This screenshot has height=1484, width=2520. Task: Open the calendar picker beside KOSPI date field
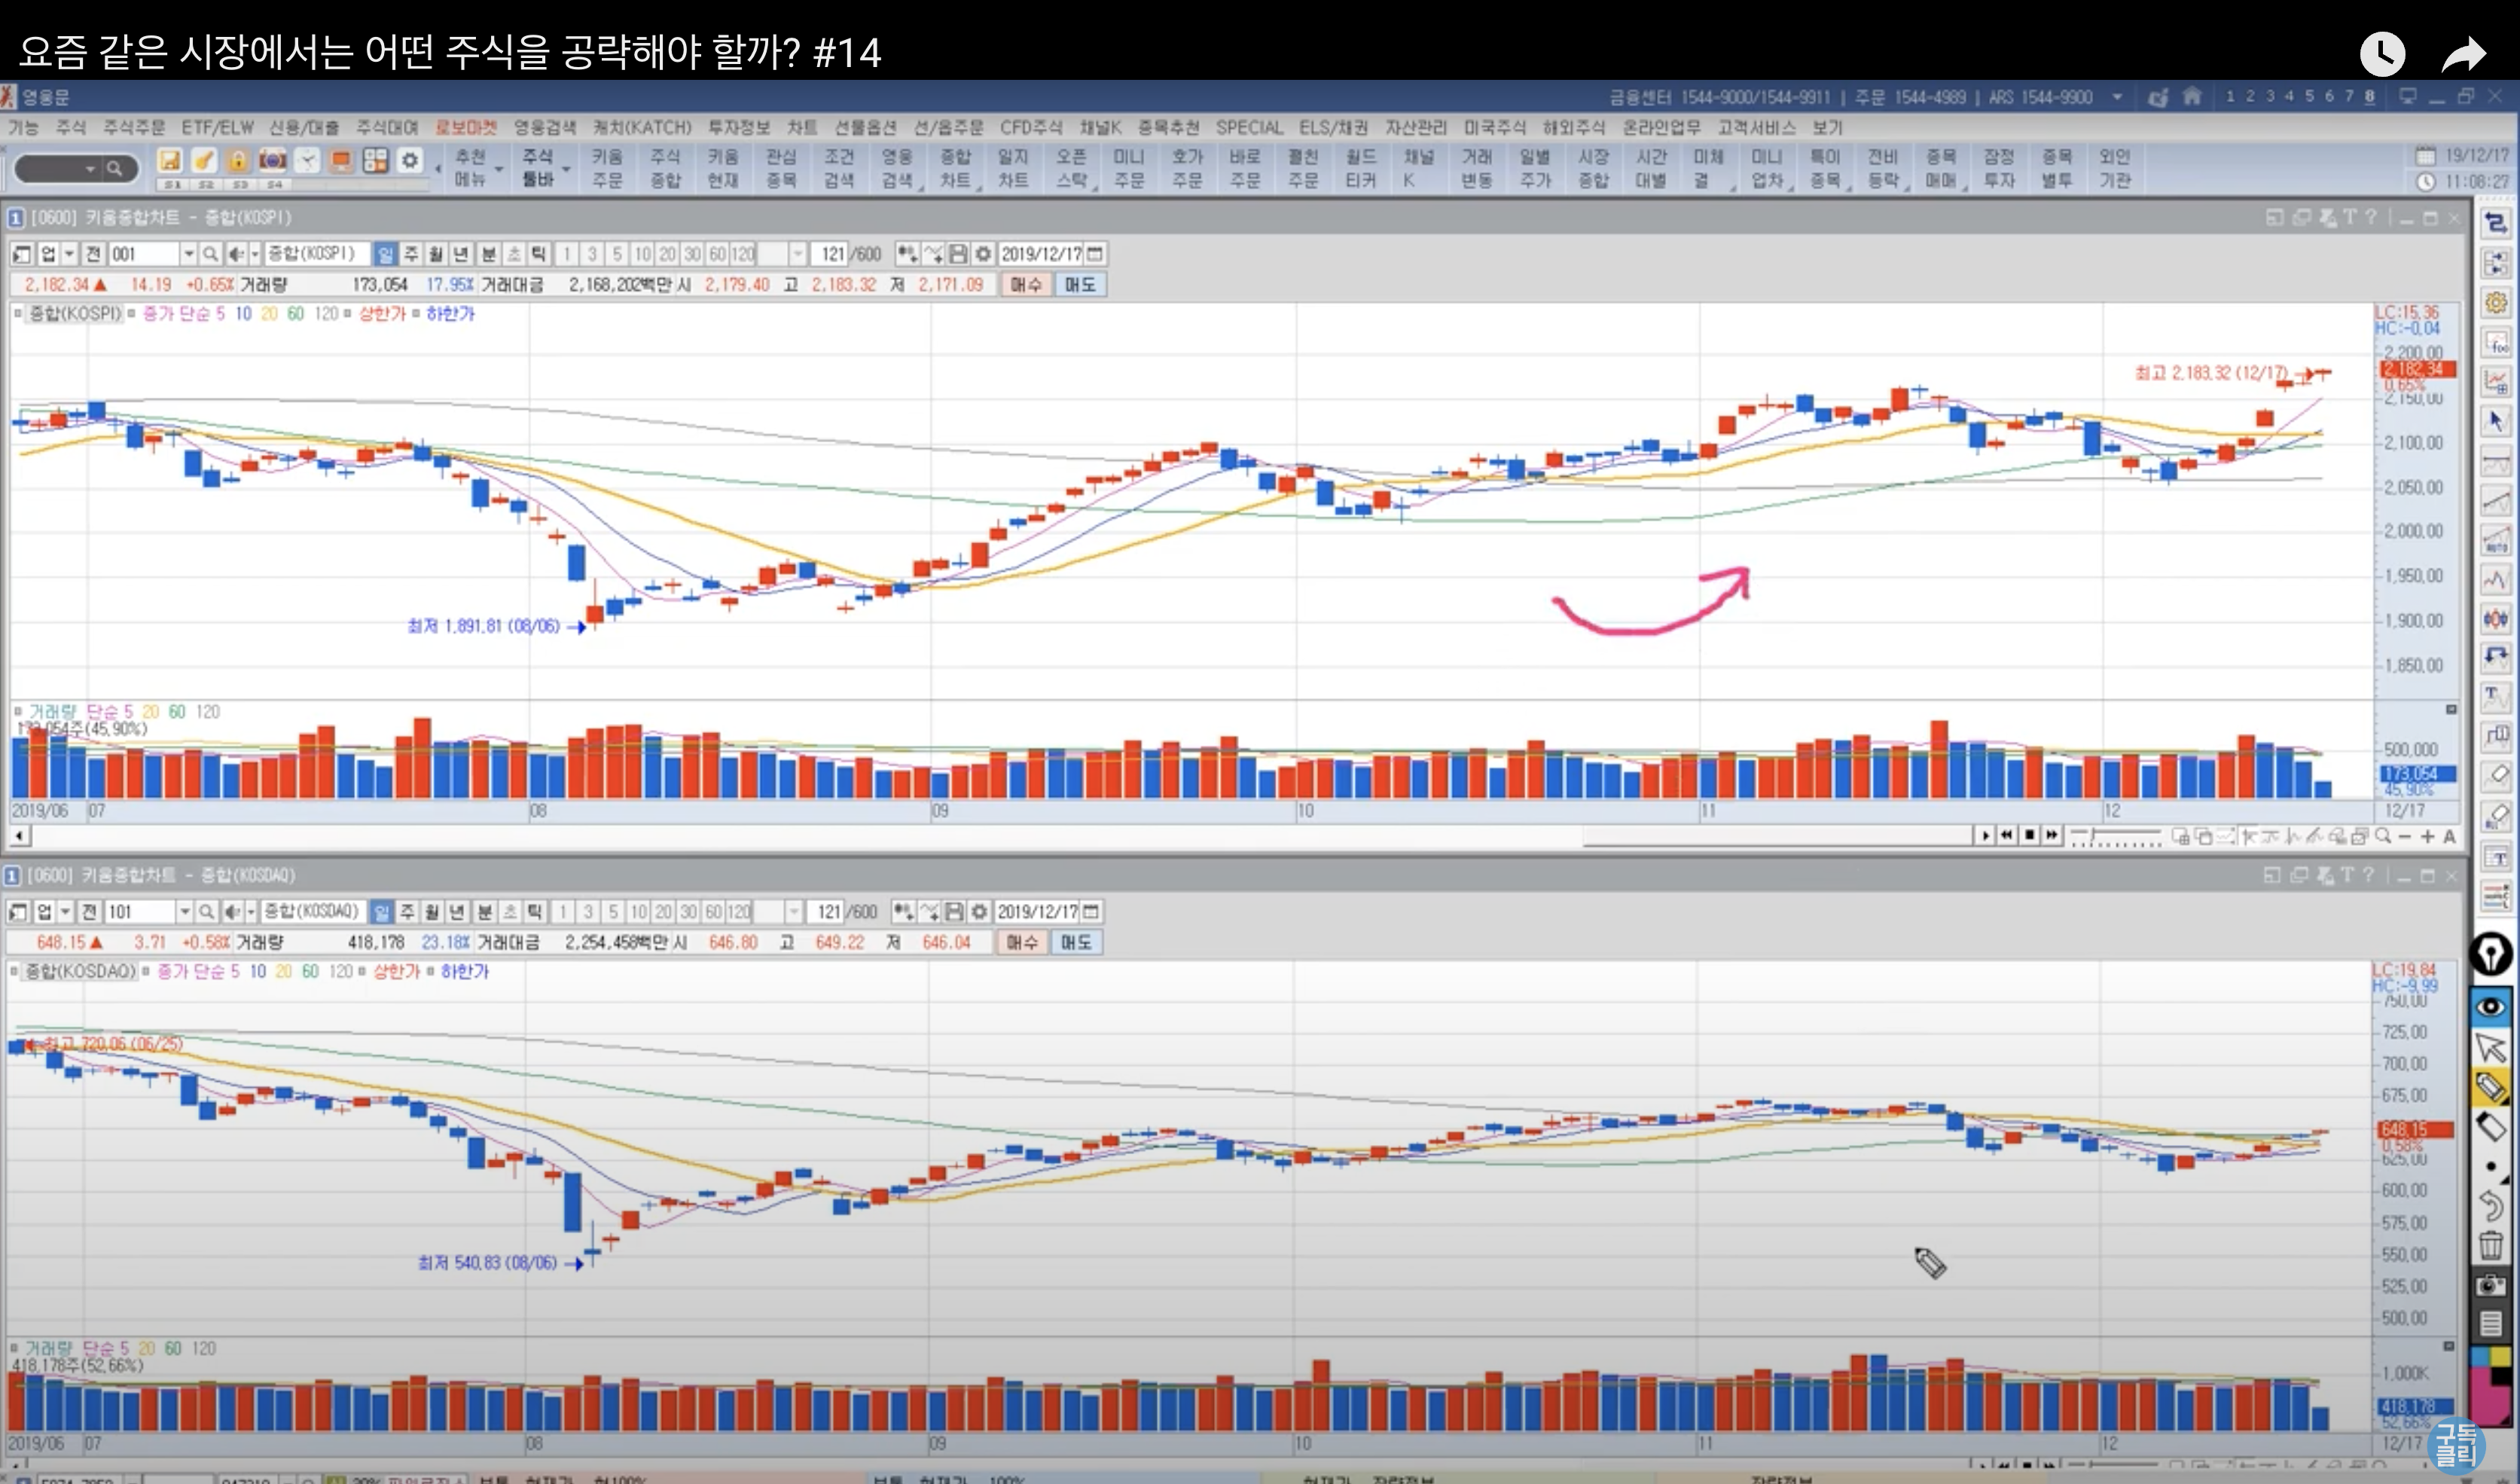pyautogui.click(x=1095, y=254)
